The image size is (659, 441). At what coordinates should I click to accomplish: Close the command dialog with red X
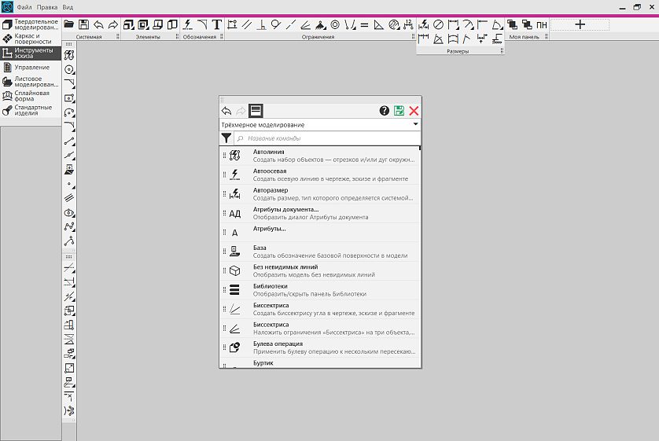[414, 111]
